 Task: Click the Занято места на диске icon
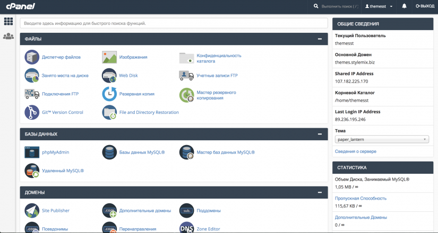point(32,76)
